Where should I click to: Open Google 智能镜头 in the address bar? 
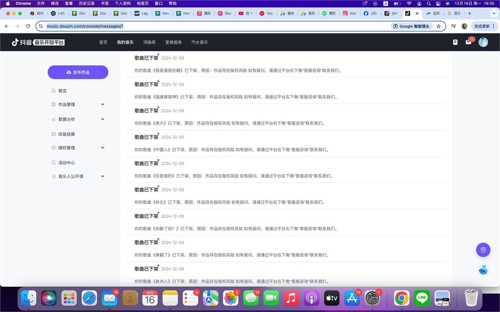pos(411,26)
